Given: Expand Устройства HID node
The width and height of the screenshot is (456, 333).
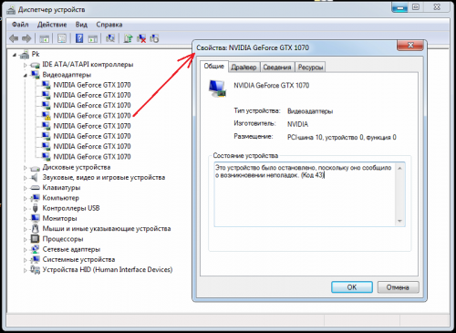Looking at the screenshot, I should [26, 270].
